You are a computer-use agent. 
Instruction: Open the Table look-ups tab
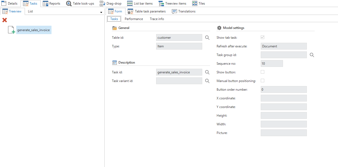(80, 4)
